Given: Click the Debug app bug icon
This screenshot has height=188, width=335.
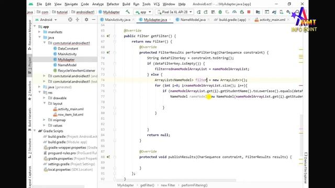Looking at the screenshot, I should coord(220,12).
